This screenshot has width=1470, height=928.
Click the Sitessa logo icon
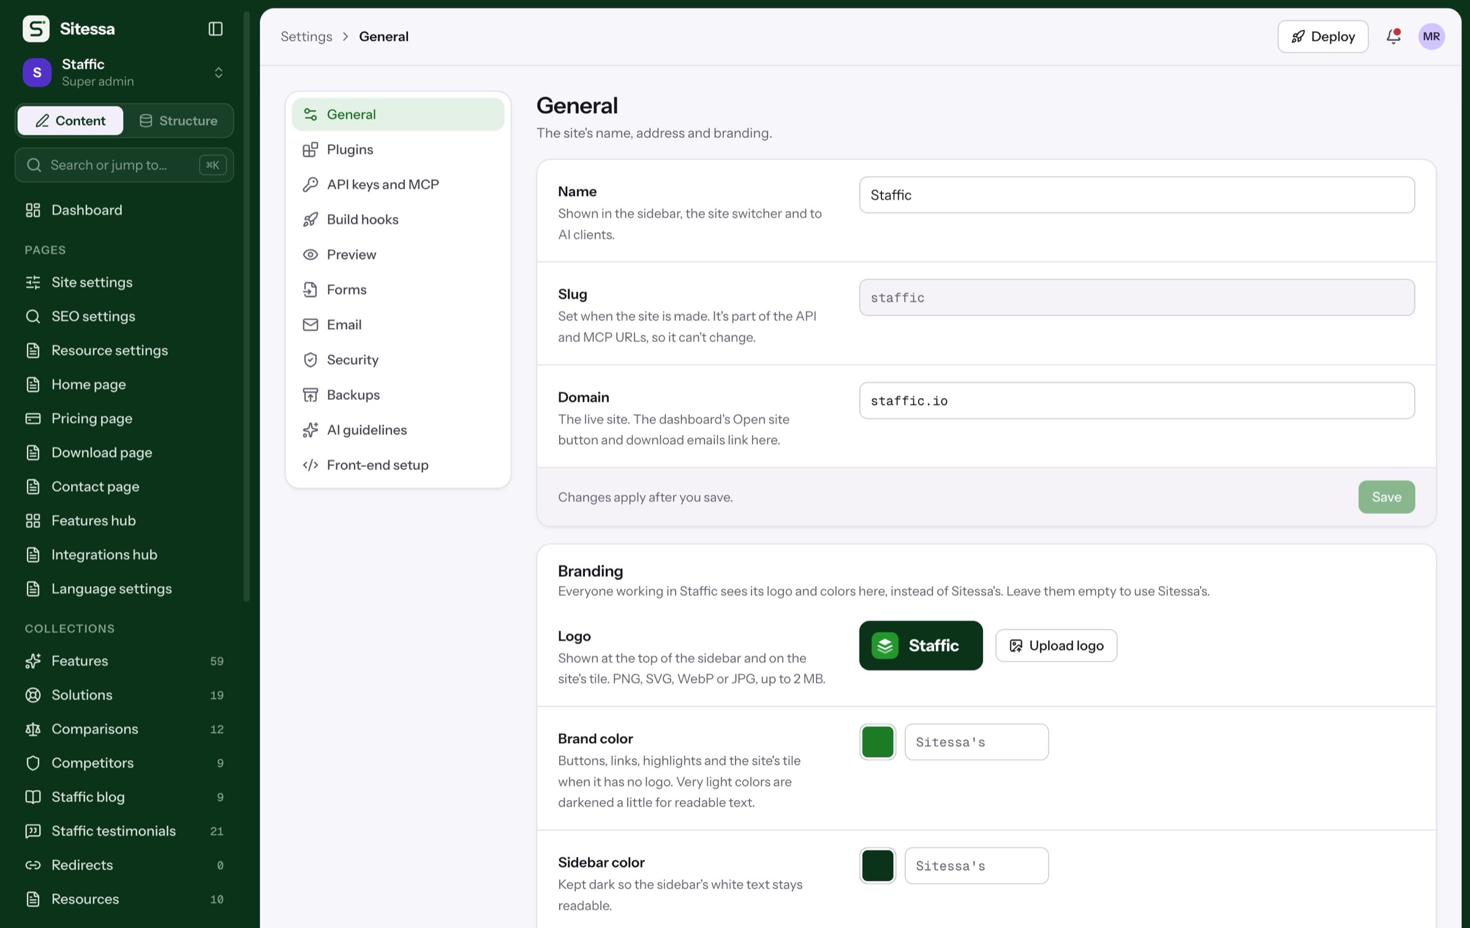[36, 29]
